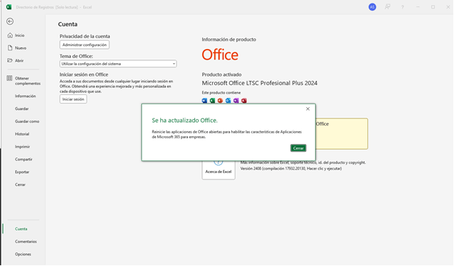
Task: Click the back arrow to exit backstage
Action: click(x=10, y=21)
